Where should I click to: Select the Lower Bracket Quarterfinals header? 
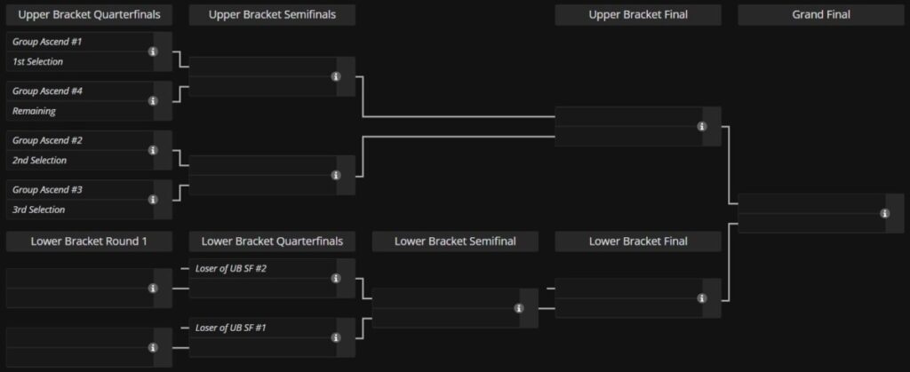(272, 241)
